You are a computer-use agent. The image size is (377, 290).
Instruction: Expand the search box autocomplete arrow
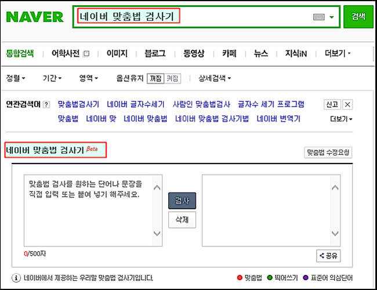coord(332,17)
